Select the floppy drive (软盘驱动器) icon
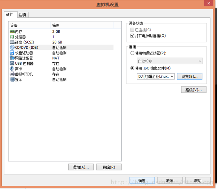Image resolution: width=217 pixels, height=189 pixels. pos(12,53)
